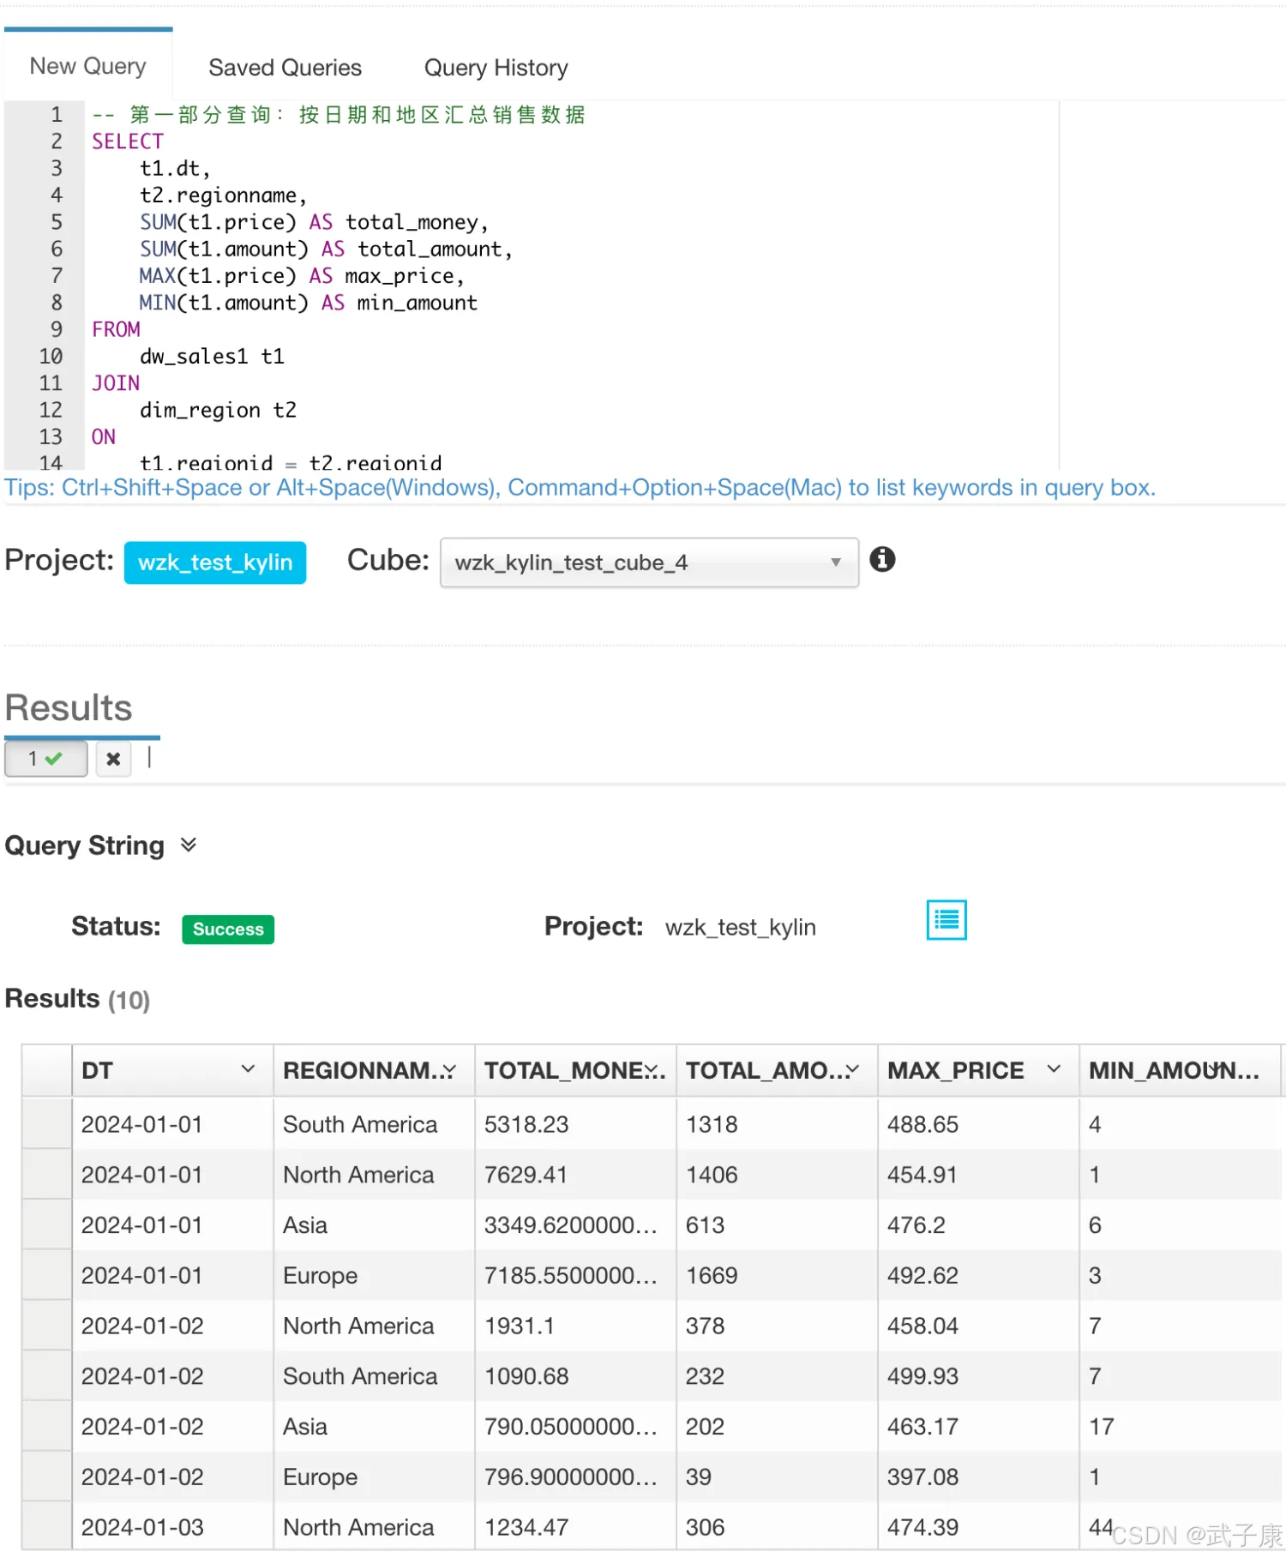Image resolution: width=1286 pixels, height=1558 pixels.
Task: Open the REGIONNAME column menu chevron
Action: (449, 1069)
